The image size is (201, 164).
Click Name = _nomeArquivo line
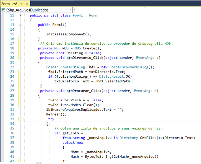(91, 152)
